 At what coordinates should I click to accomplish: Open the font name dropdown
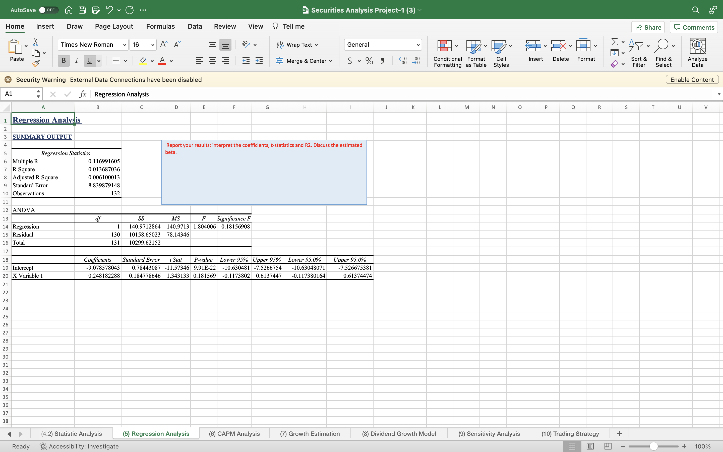click(x=125, y=45)
